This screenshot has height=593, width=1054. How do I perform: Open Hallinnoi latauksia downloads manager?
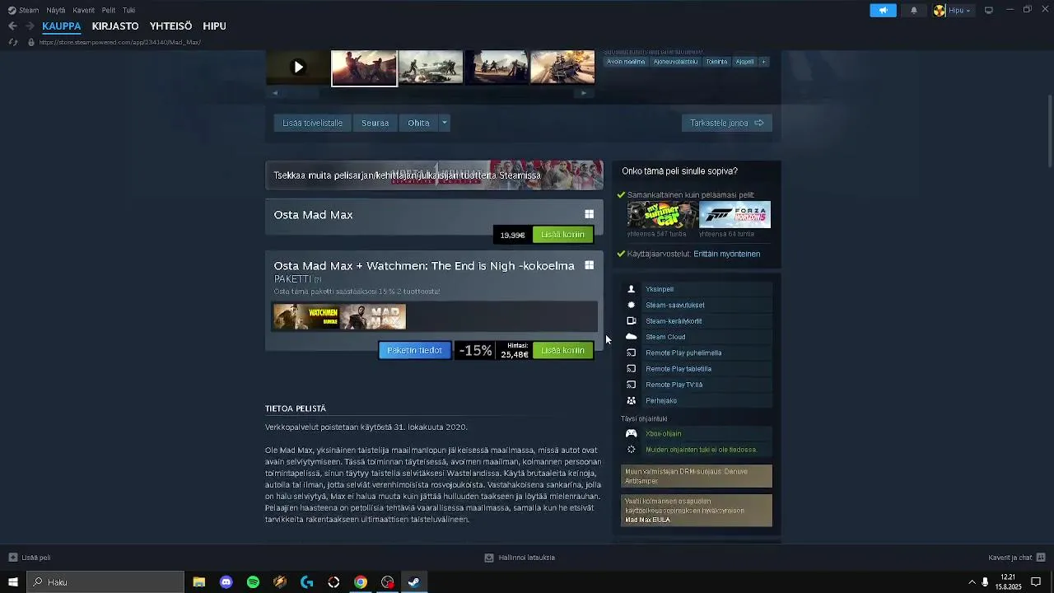coord(520,558)
